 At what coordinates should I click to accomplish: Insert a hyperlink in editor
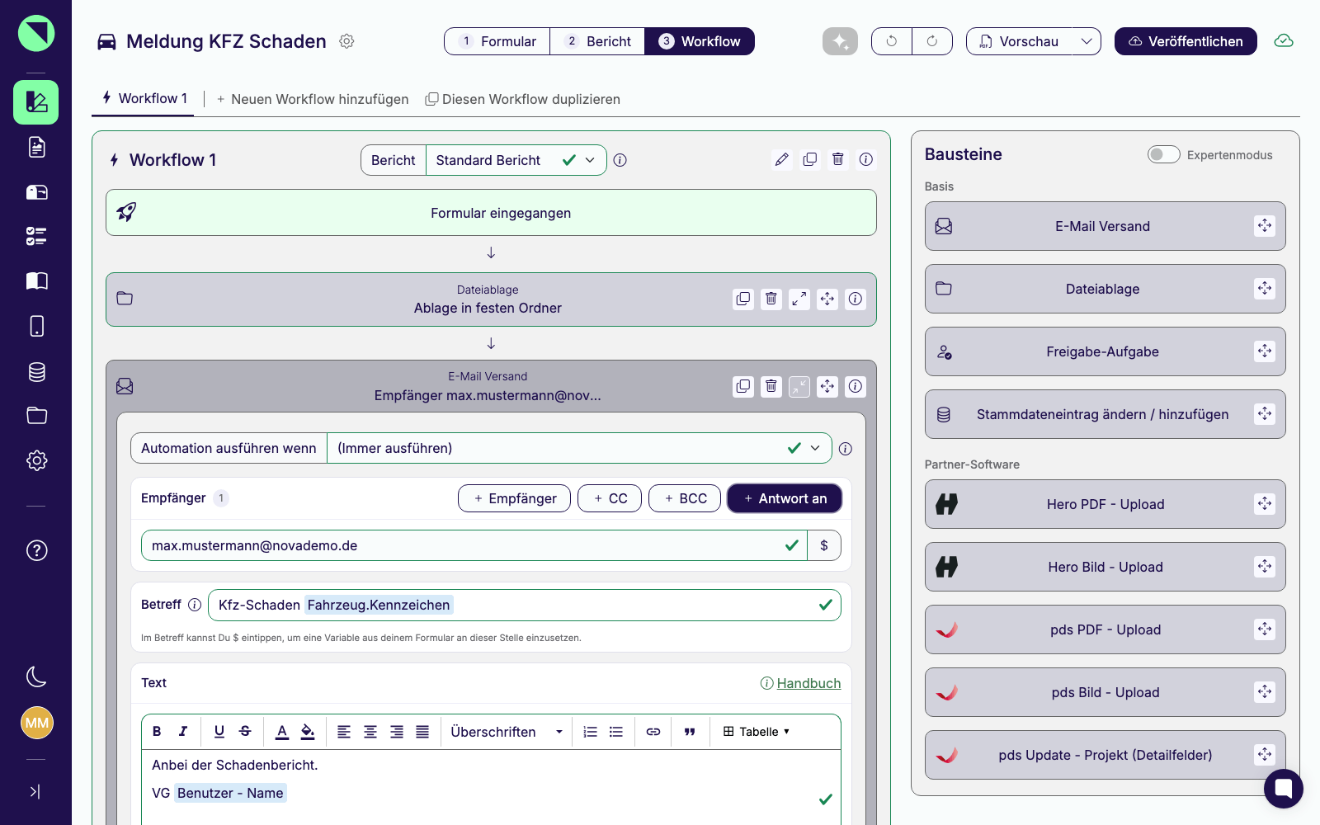point(653,732)
